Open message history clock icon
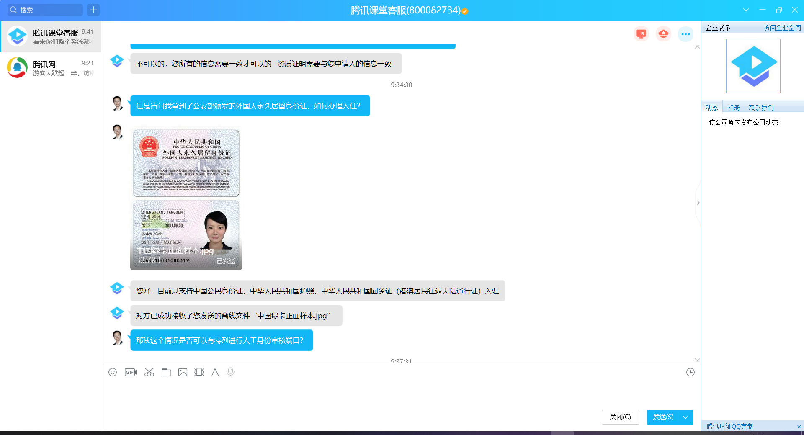The height and width of the screenshot is (435, 804). point(691,372)
